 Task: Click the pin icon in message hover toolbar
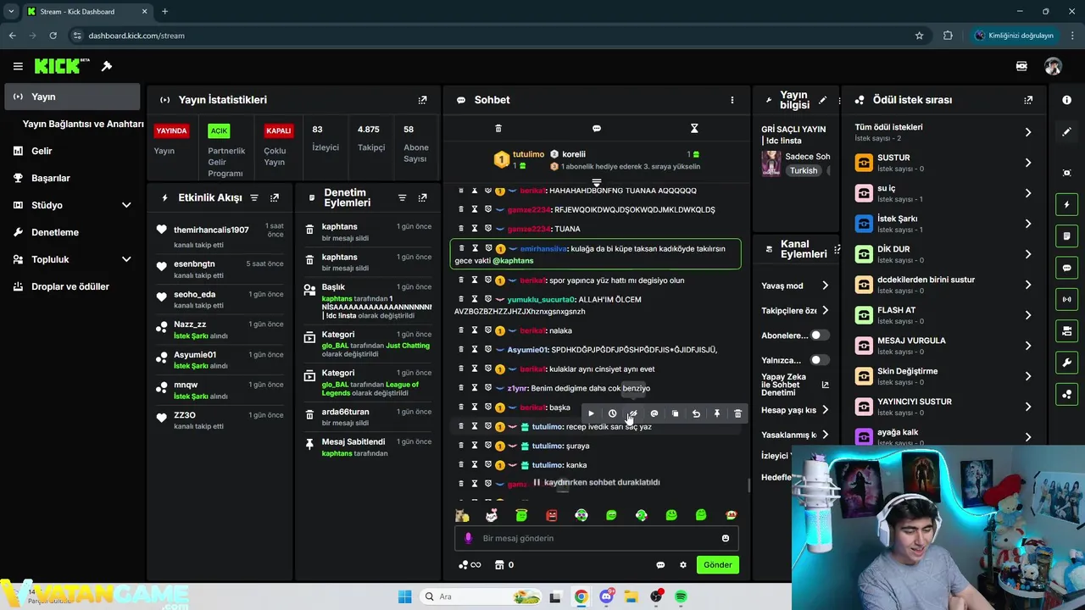pos(717,413)
